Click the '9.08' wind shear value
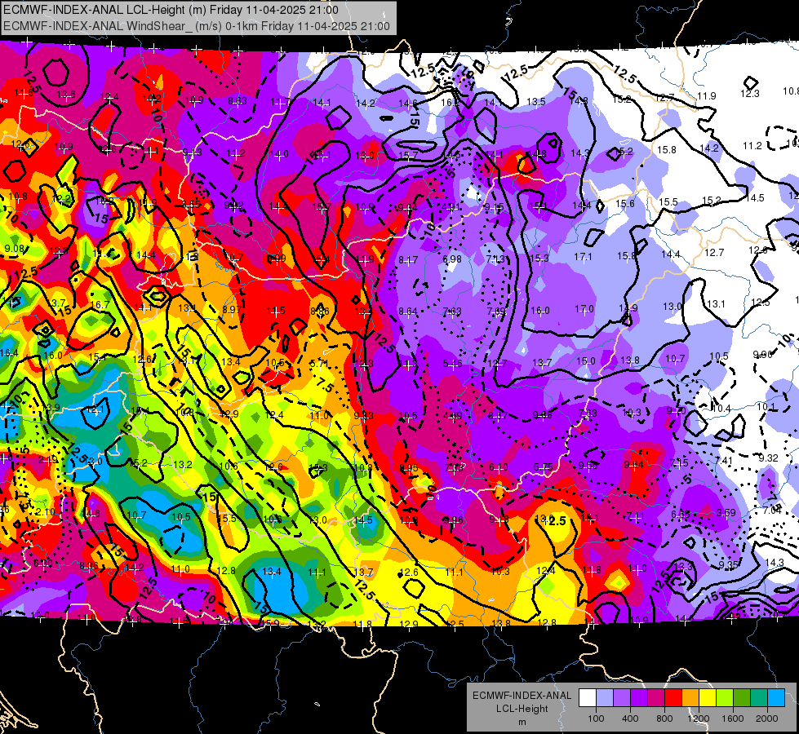The width and height of the screenshot is (799, 734). tap(14, 248)
